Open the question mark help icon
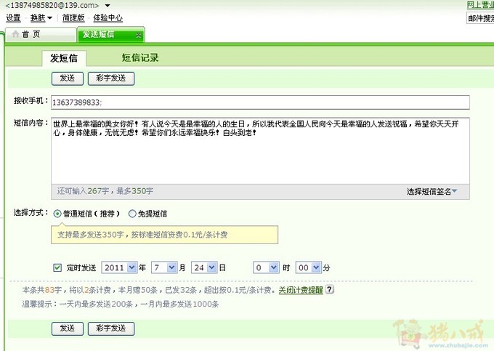Viewport: 494px width, 351px height. click(x=329, y=289)
